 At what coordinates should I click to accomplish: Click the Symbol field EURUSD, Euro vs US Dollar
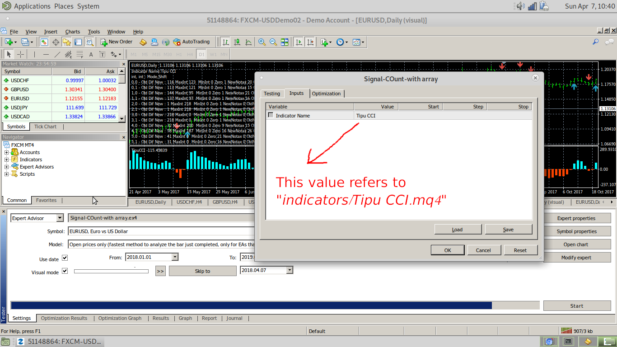point(161,231)
